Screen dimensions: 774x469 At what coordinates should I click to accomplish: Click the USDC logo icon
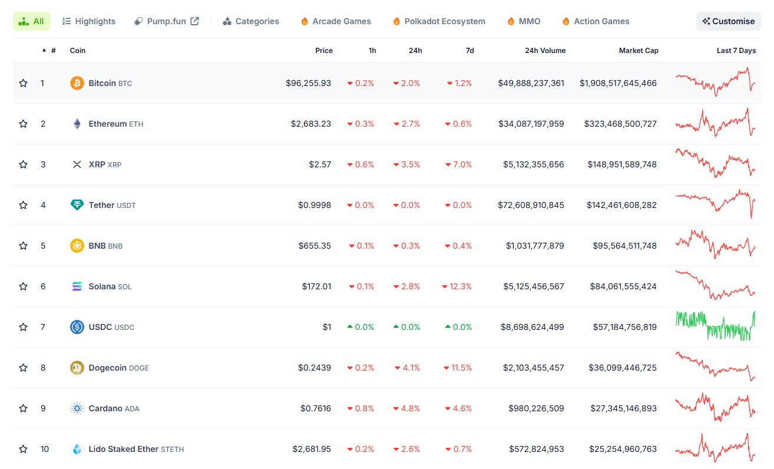pyautogui.click(x=77, y=327)
